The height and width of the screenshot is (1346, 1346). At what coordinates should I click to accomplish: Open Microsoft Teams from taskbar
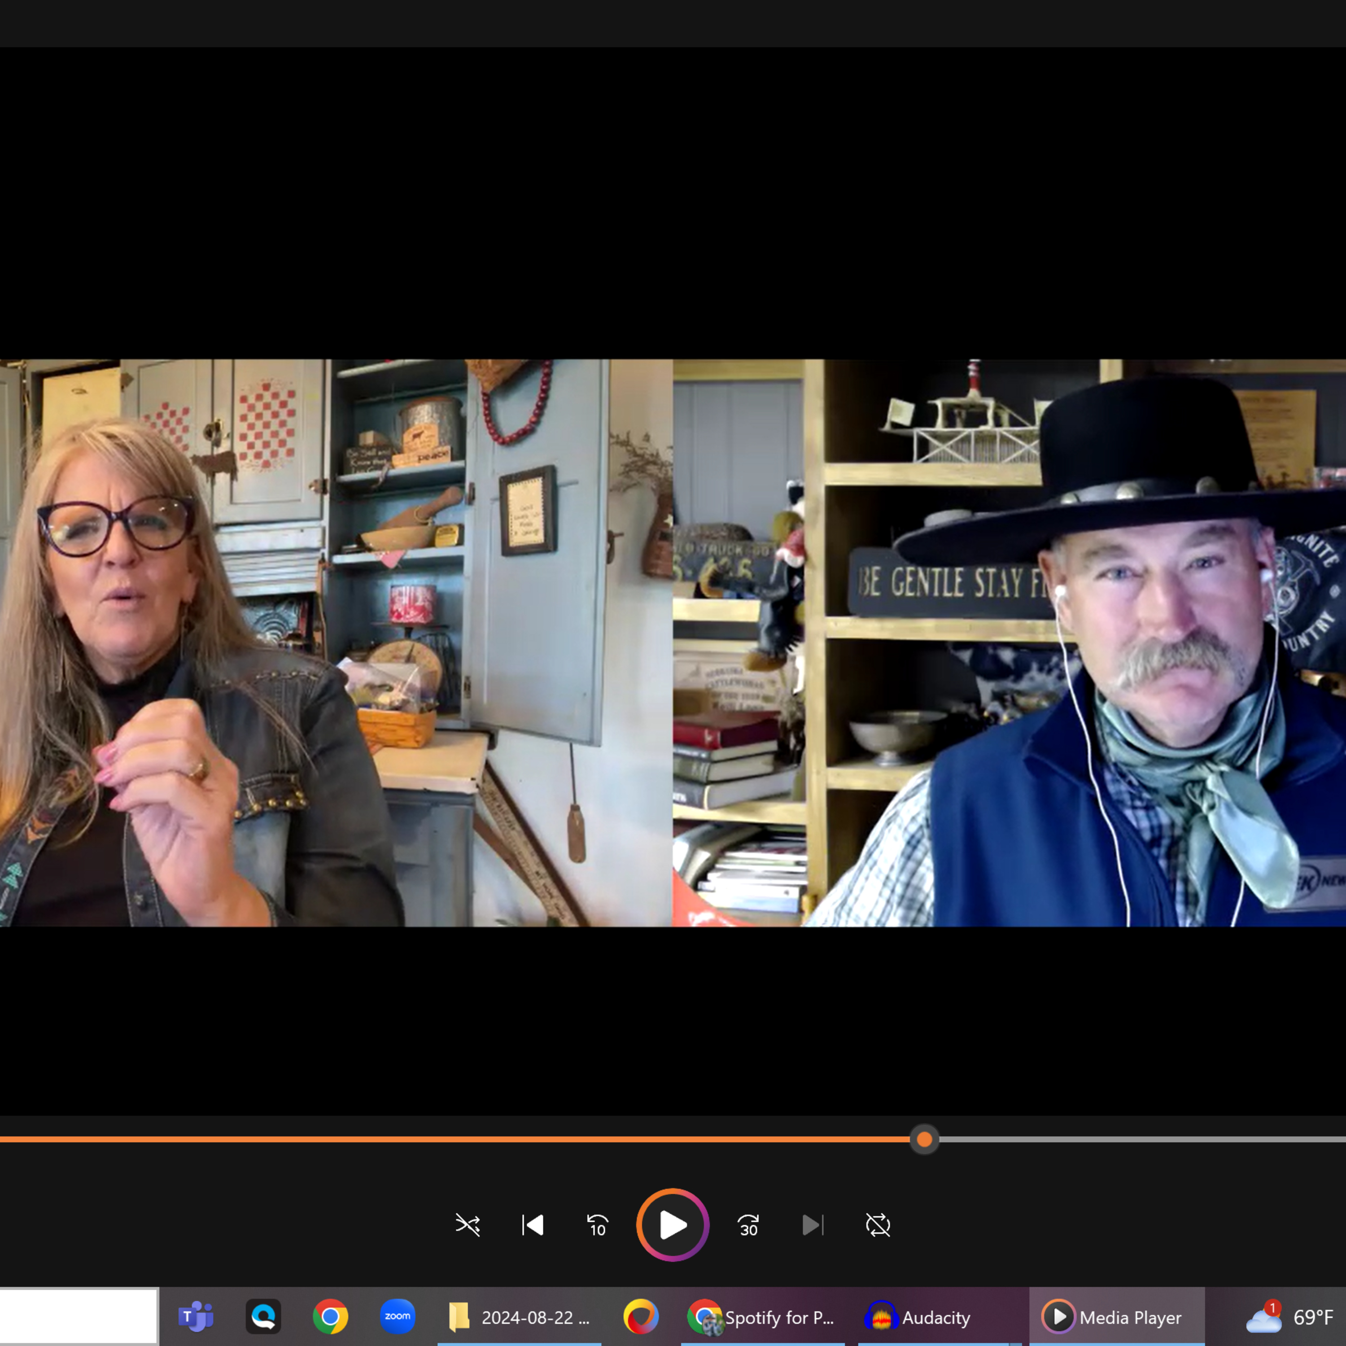coord(196,1317)
